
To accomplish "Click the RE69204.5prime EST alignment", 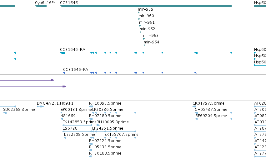I will click(x=213, y=119).
